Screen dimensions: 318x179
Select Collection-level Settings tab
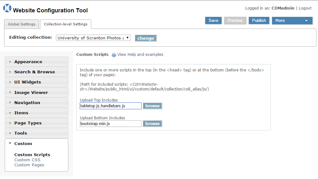pos(66,24)
